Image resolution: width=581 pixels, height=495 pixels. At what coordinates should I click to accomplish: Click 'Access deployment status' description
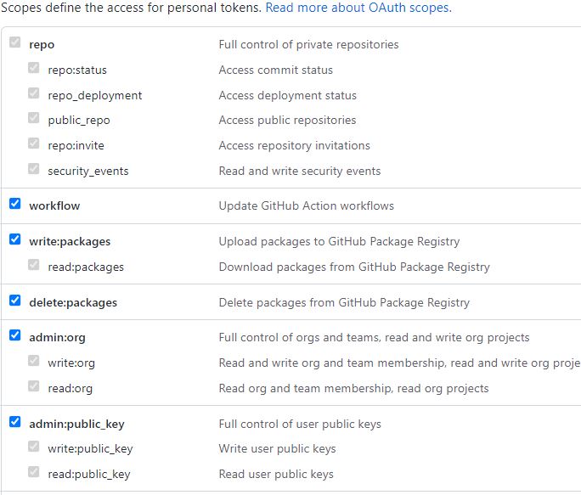click(x=288, y=96)
